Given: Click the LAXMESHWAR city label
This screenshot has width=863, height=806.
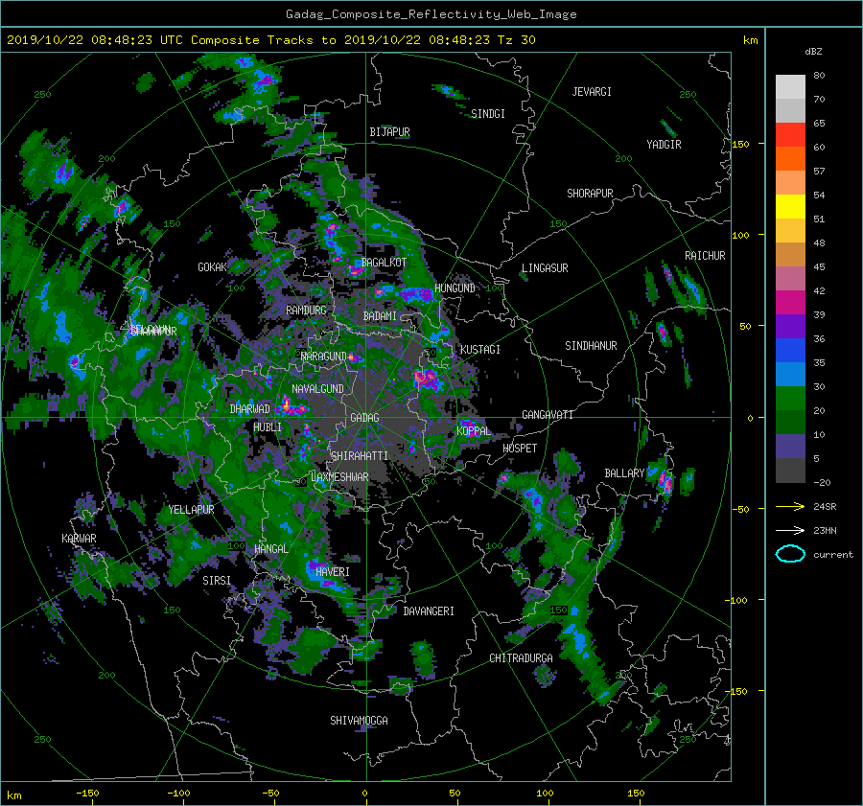Looking at the screenshot, I should 339,477.
